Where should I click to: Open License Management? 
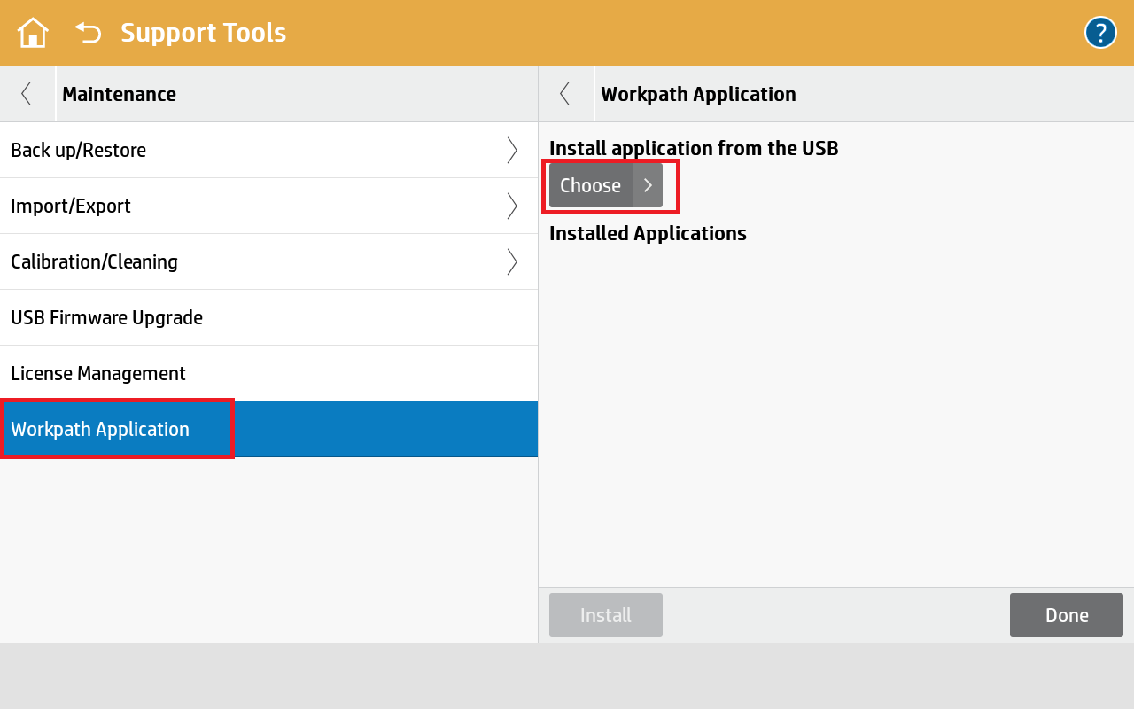(x=98, y=373)
